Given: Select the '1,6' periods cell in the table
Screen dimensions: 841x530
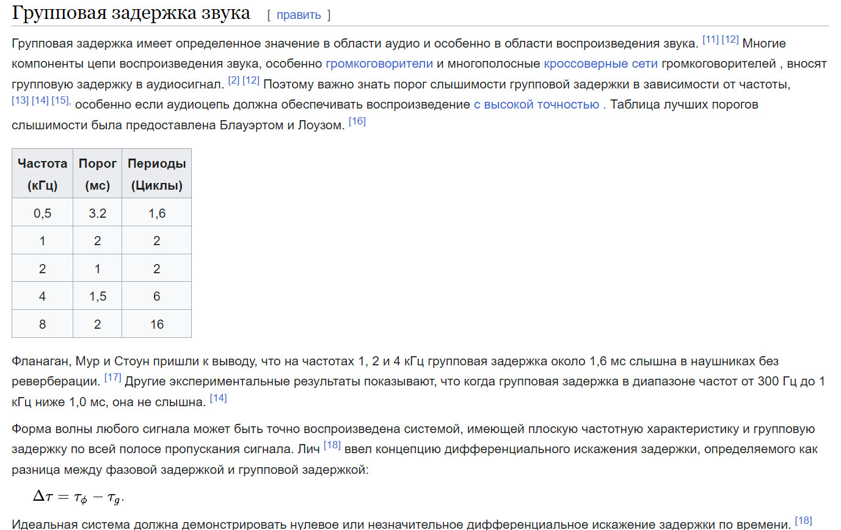Looking at the screenshot, I should [157, 213].
